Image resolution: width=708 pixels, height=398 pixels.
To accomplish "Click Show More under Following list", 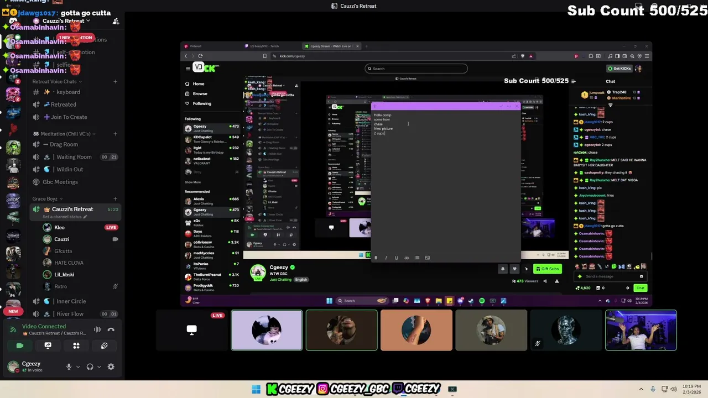I will click(192, 182).
